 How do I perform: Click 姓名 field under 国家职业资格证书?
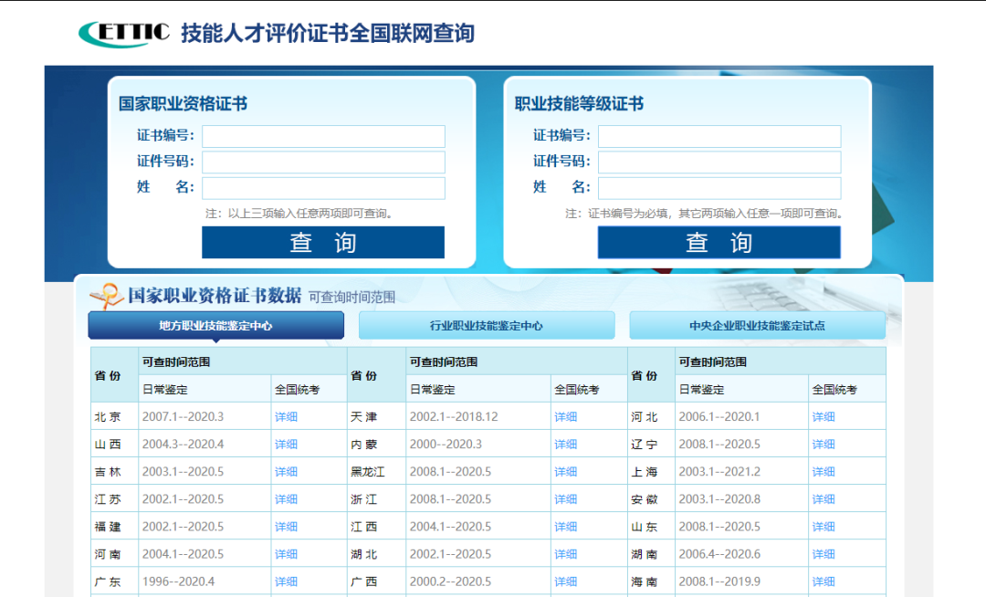click(x=323, y=188)
